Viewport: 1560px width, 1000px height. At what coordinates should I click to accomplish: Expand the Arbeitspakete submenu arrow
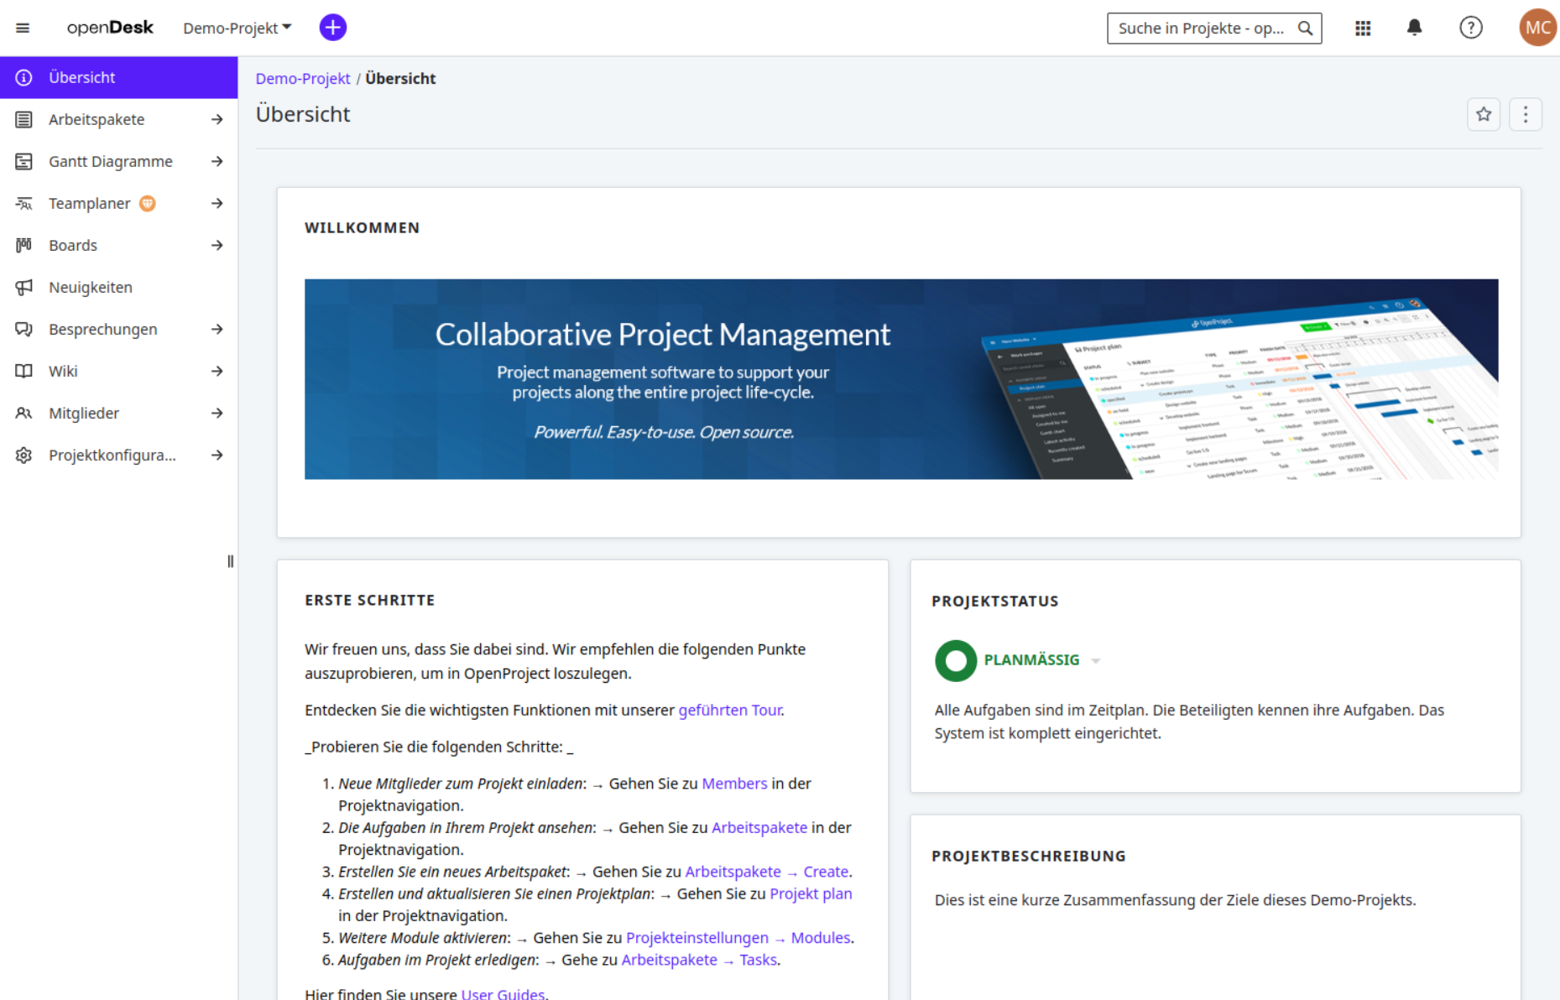(x=217, y=119)
